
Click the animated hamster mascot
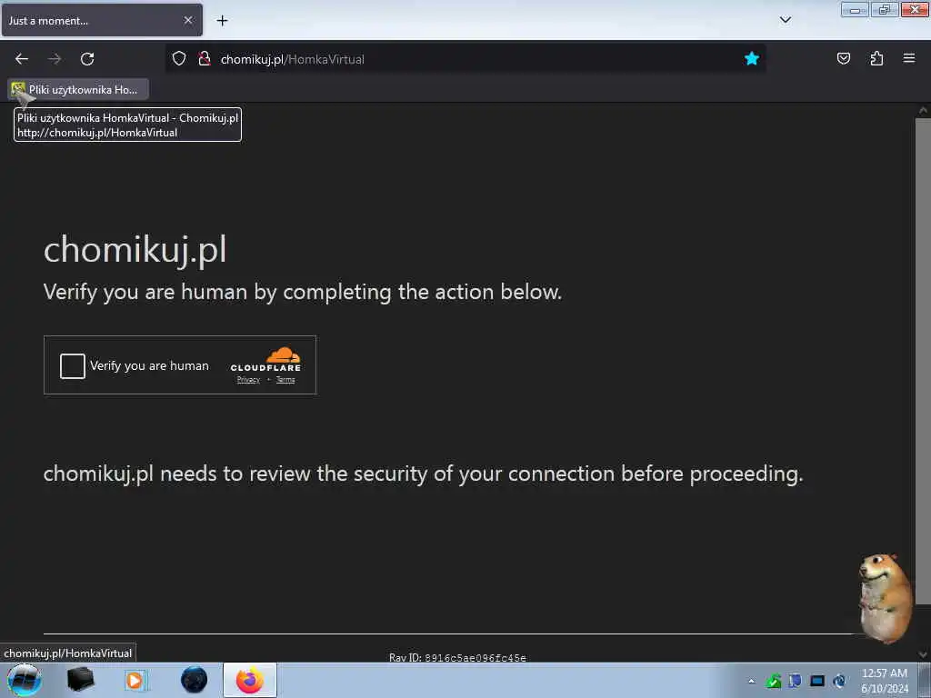[x=886, y=598]
